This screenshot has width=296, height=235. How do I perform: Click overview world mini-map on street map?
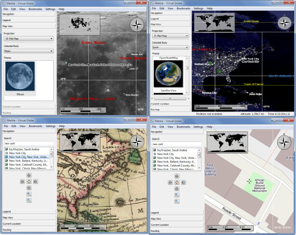[227, 142]
